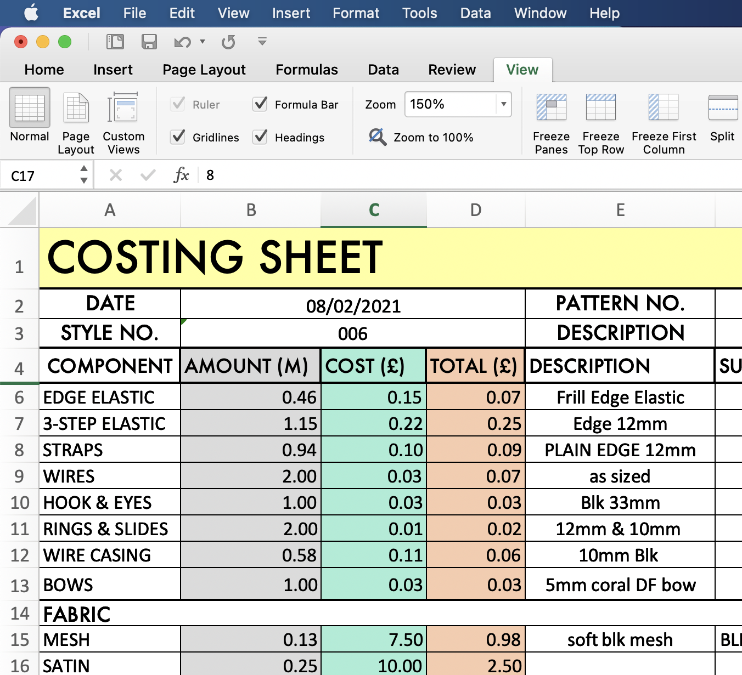
Task: Select column E header
Action: pyautogui.click(x=620, y=210)
